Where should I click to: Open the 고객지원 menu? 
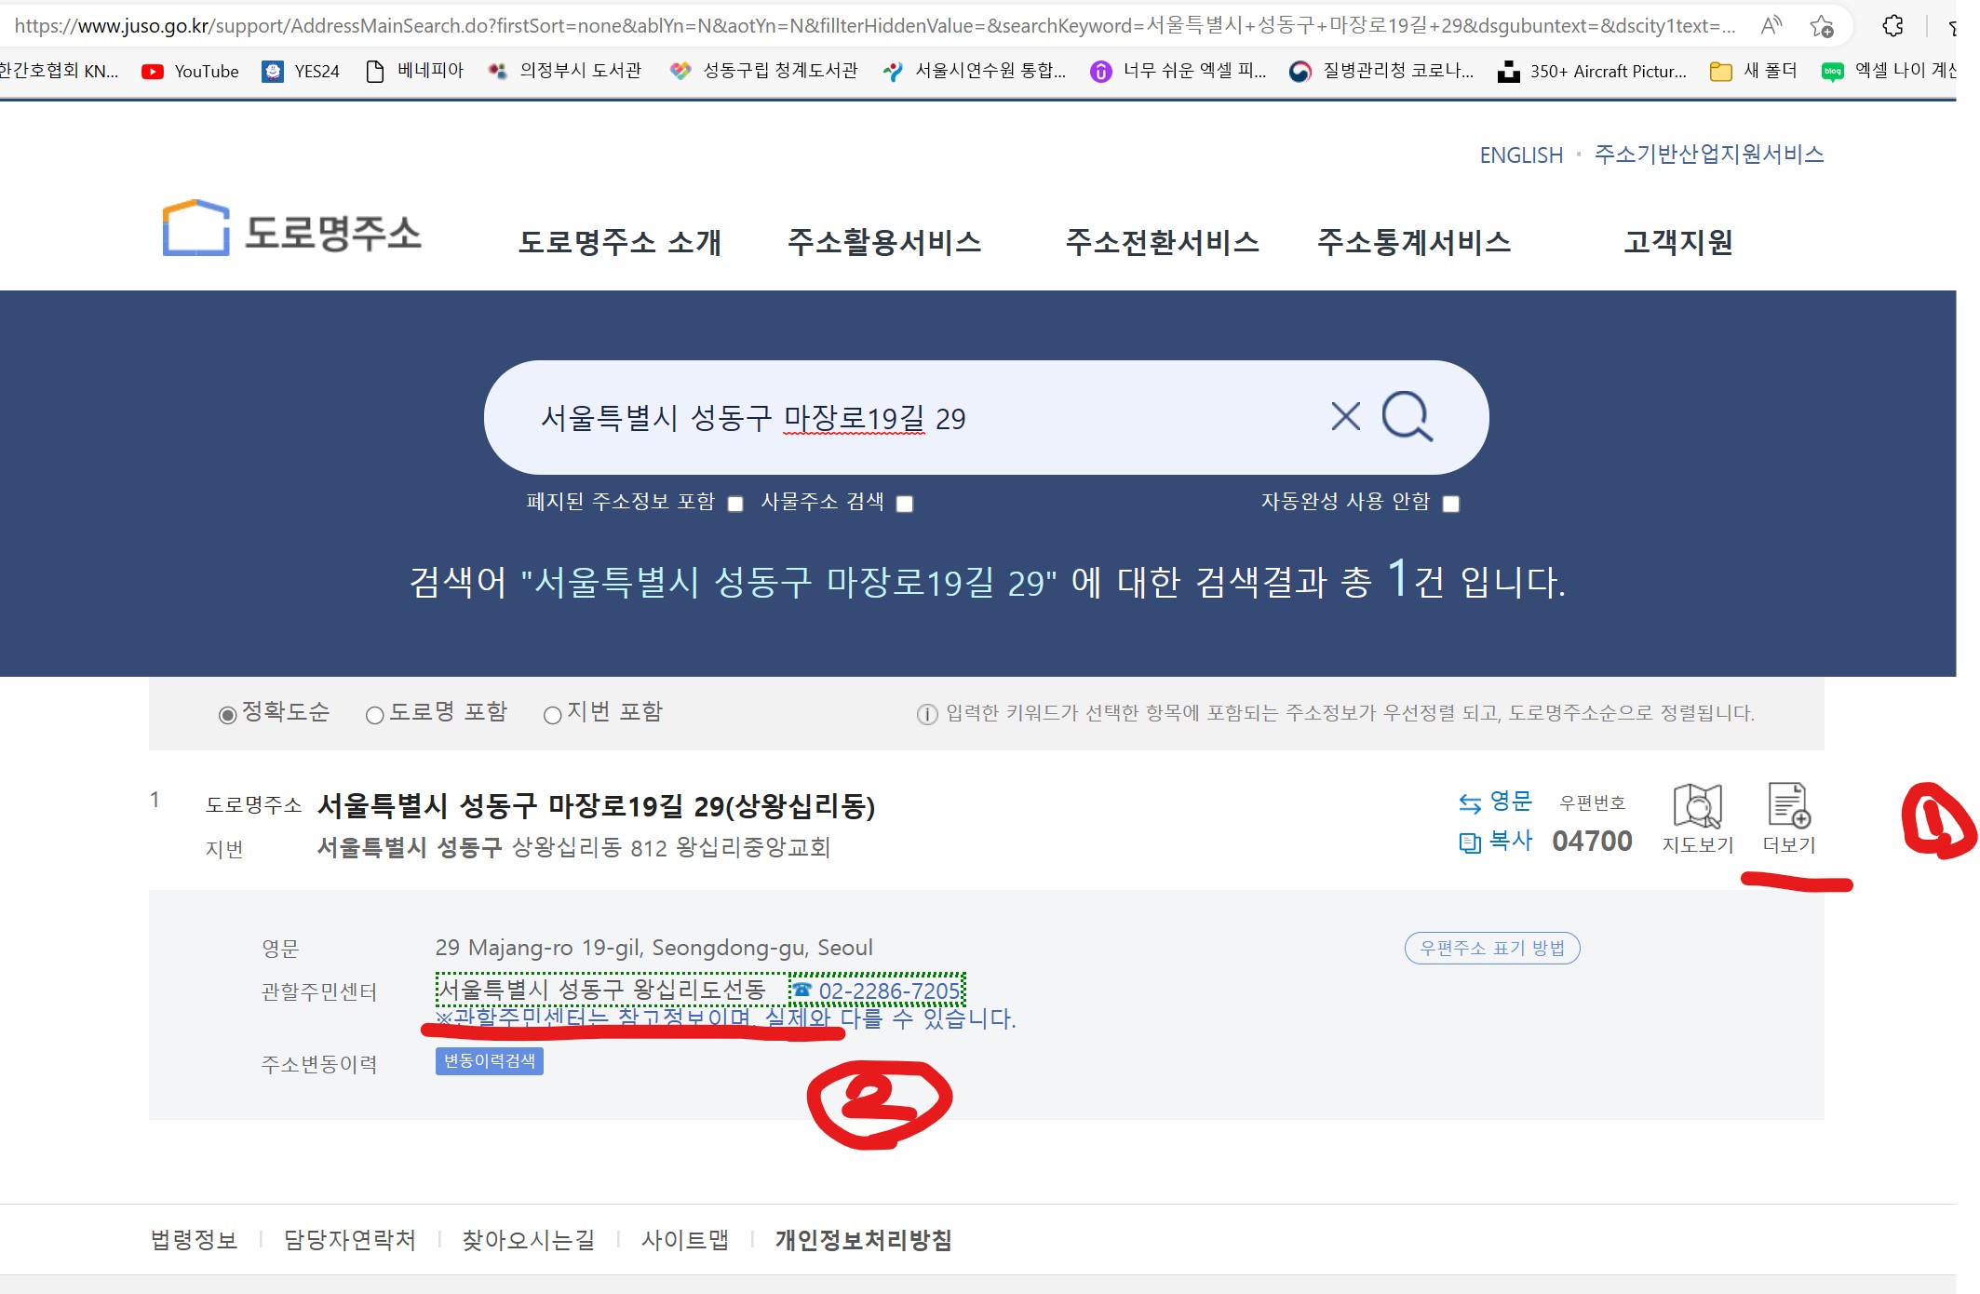[1677, 242]
